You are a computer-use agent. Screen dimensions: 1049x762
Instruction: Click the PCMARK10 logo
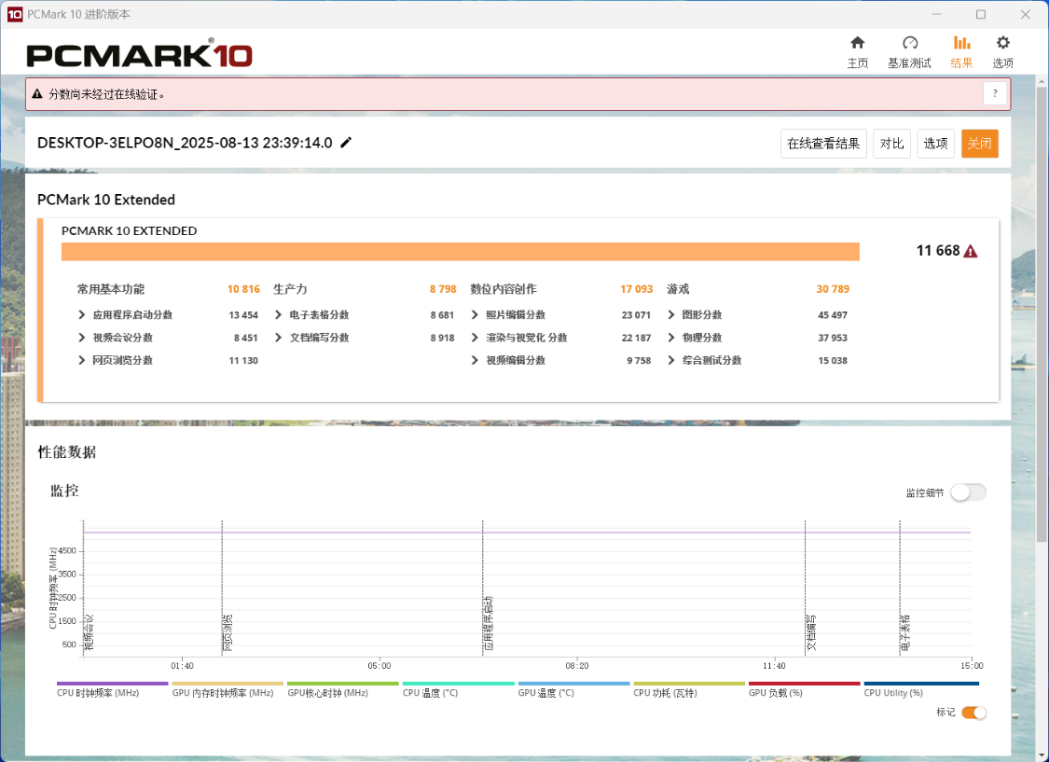pyautogui.click(x=139, y=53)
